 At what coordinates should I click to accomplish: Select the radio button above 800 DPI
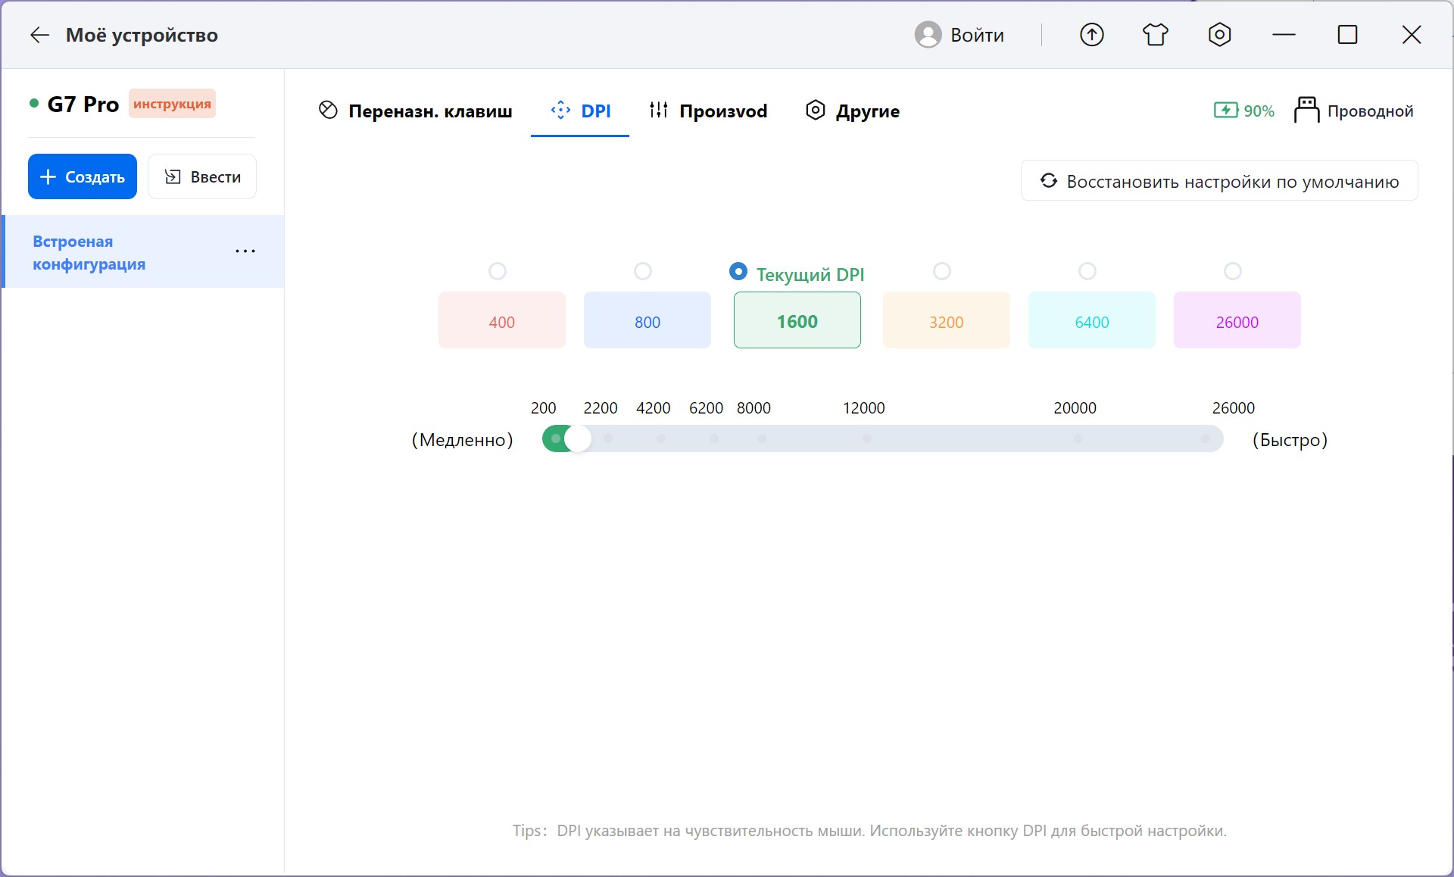point(643,271)
